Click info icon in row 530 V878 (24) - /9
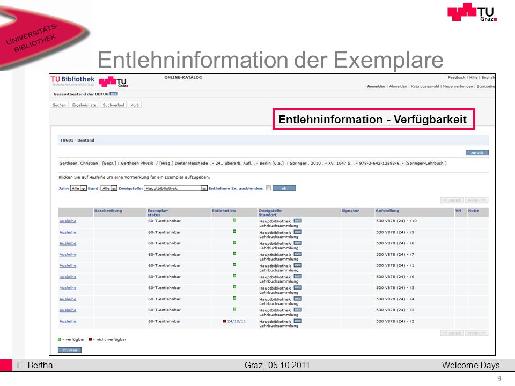The width and height of the screenshot is (515, 386). (298, 232)
